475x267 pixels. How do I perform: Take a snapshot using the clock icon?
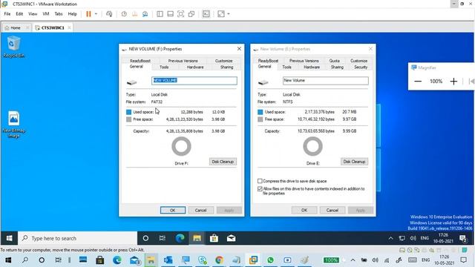coord(124,14)
